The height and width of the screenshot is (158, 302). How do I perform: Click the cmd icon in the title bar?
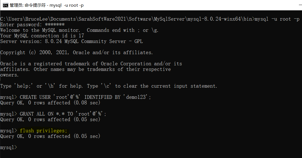point(5,5)
